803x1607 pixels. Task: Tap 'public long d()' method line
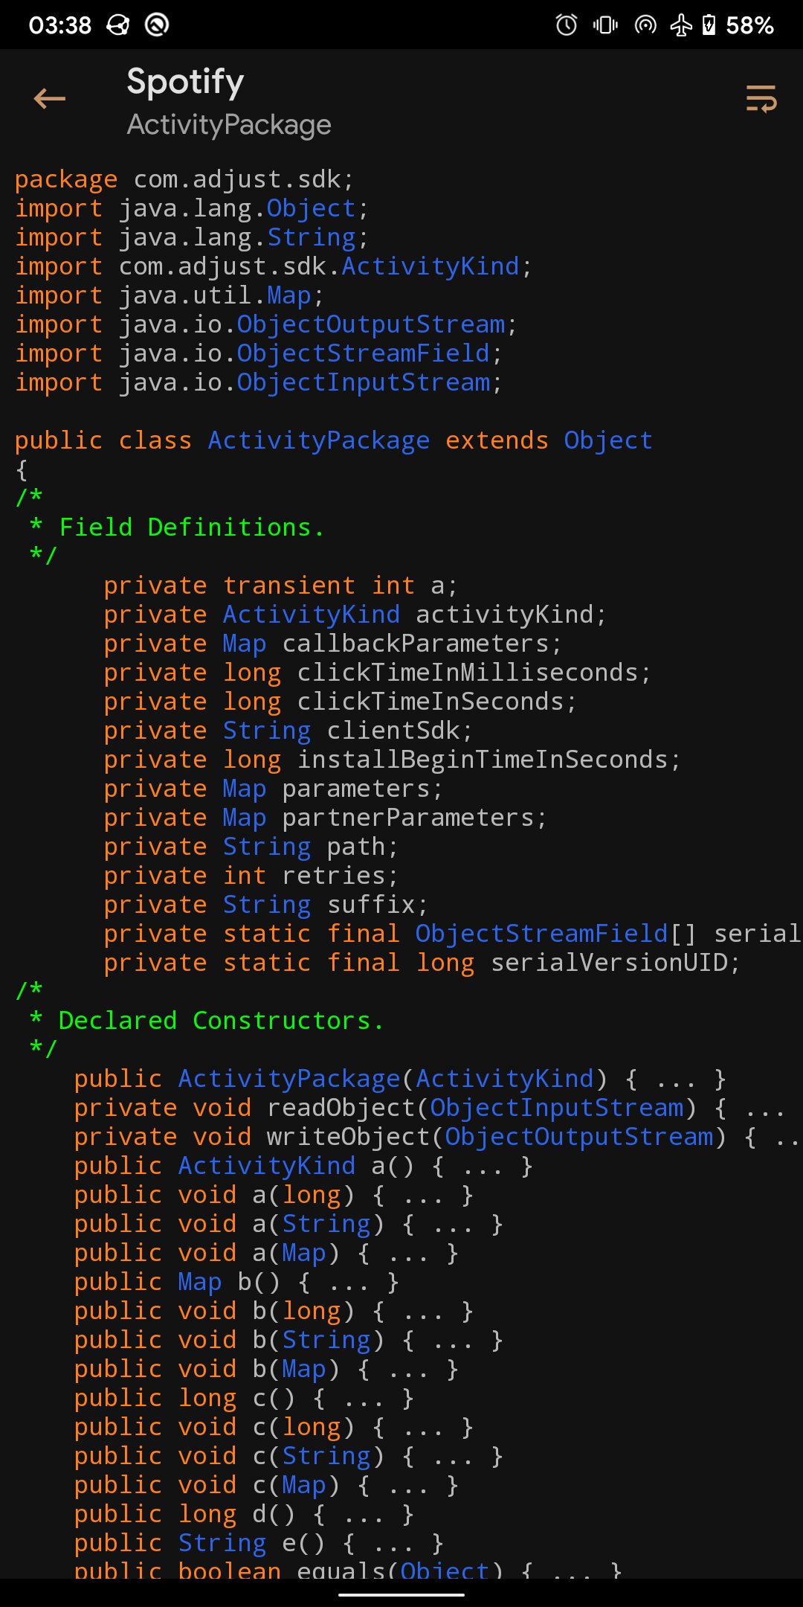tap(244, 1514)
